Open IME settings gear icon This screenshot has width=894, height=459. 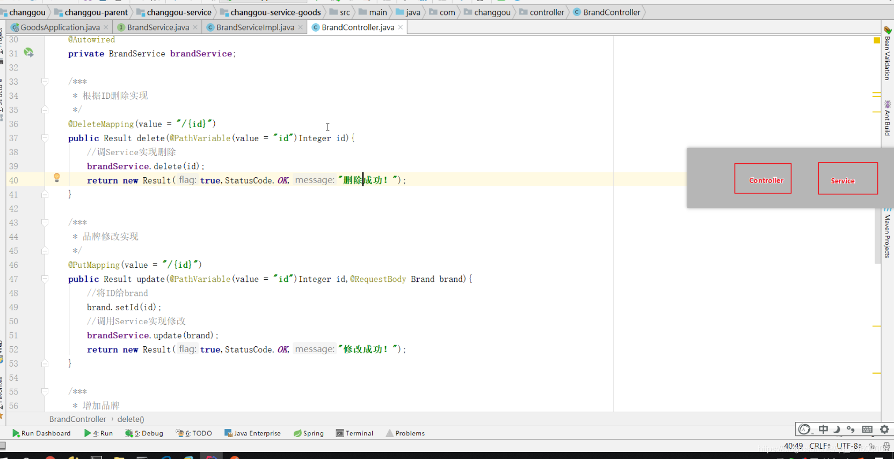(x=884, y=429)
